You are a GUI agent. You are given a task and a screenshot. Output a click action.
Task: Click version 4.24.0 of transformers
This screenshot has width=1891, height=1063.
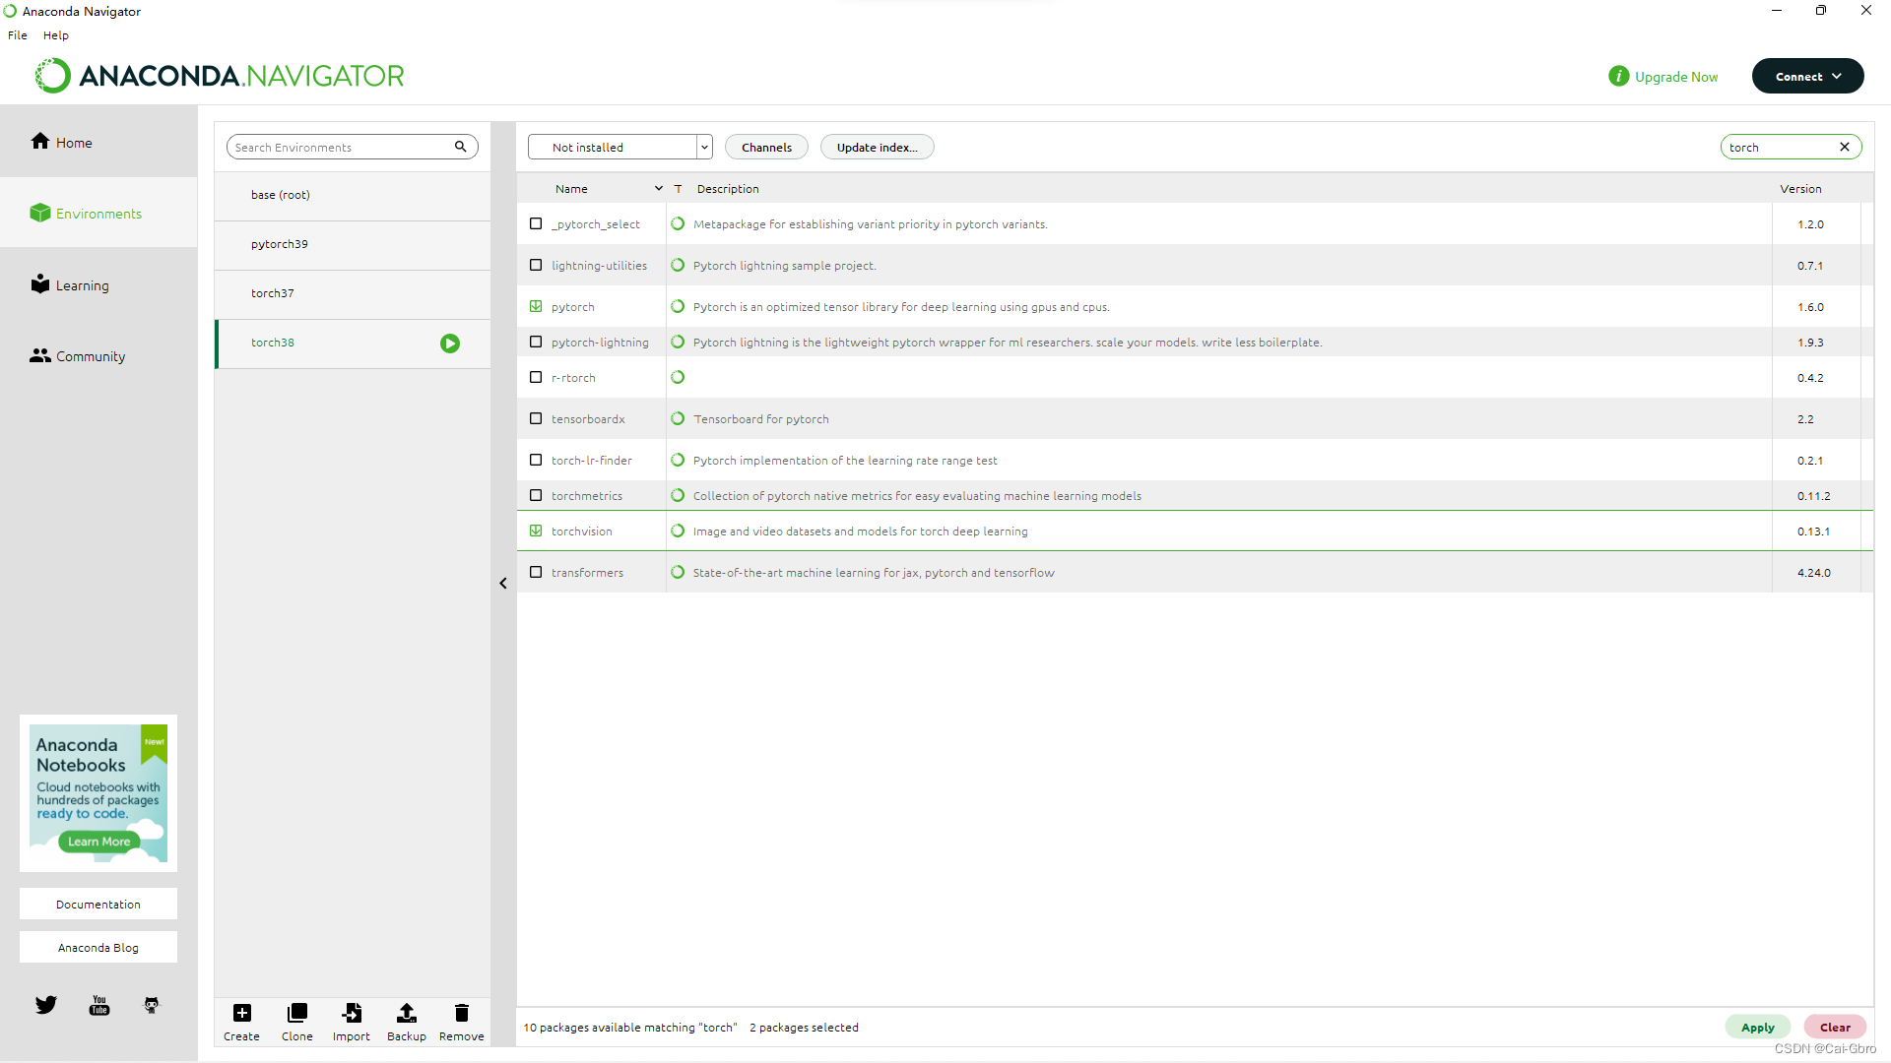pyautogui.click(x=1813, y=572)
